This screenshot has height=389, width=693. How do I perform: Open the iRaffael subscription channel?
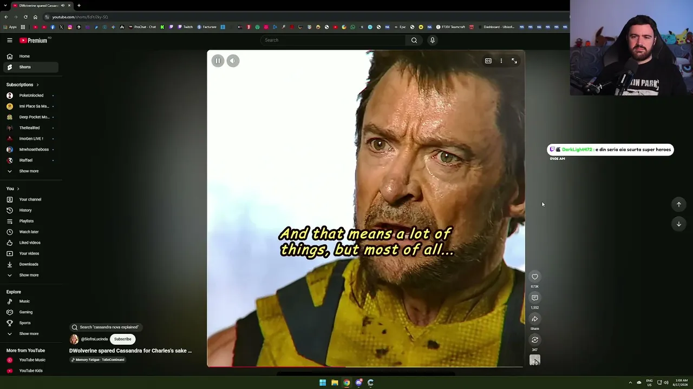(x=30, y=160)
